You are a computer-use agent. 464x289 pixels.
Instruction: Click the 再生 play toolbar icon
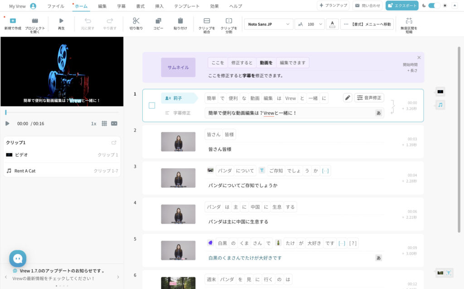pyautogui.click(x=61, y=21)
